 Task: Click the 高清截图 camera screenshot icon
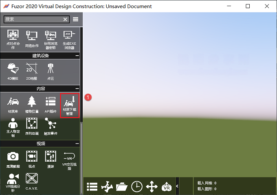pyautogui.click(x=13, y=159)
